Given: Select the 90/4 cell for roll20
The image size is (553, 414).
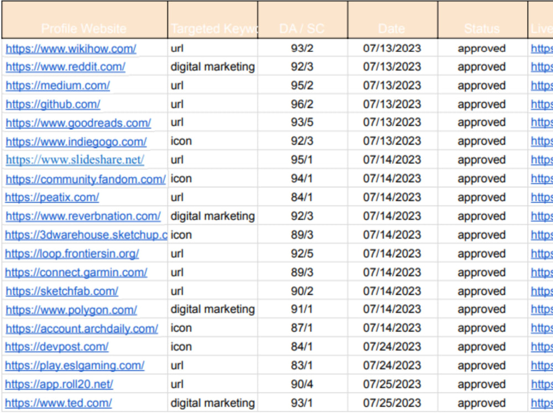Looking at the screenshot, I should (x=302, y=384).
